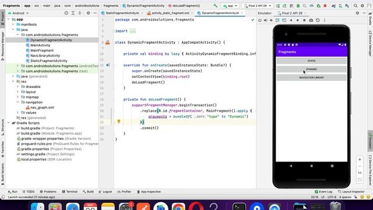
Task: Open Chrome from the macOS dock
Action: (178, 206)
